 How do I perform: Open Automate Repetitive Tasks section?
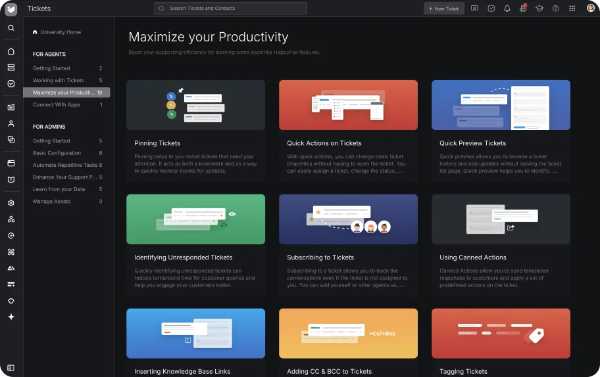[x=66, y=165]
